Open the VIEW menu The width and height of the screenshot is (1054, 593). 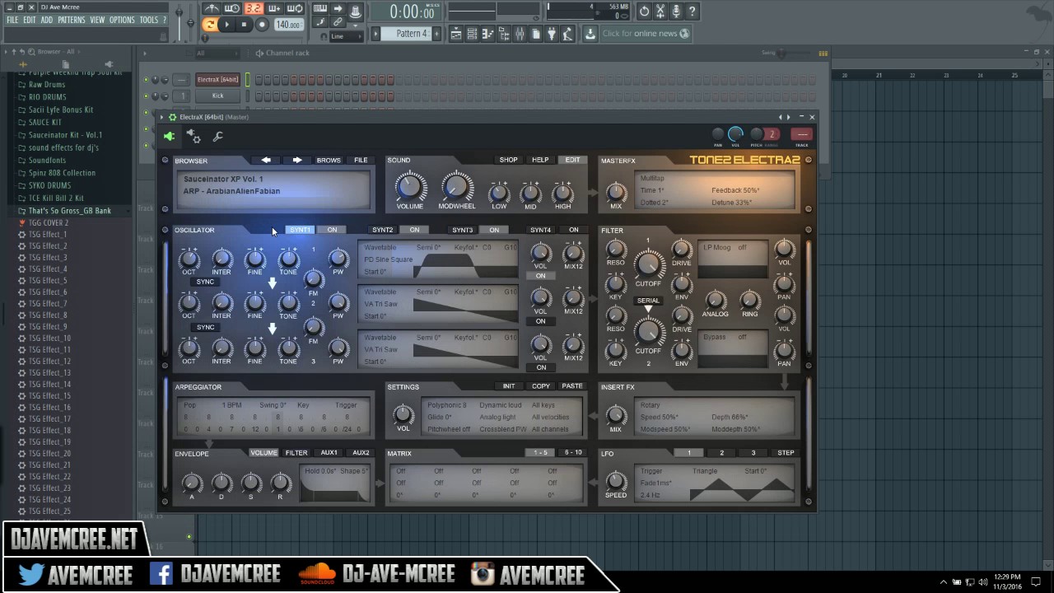(97, 20)
